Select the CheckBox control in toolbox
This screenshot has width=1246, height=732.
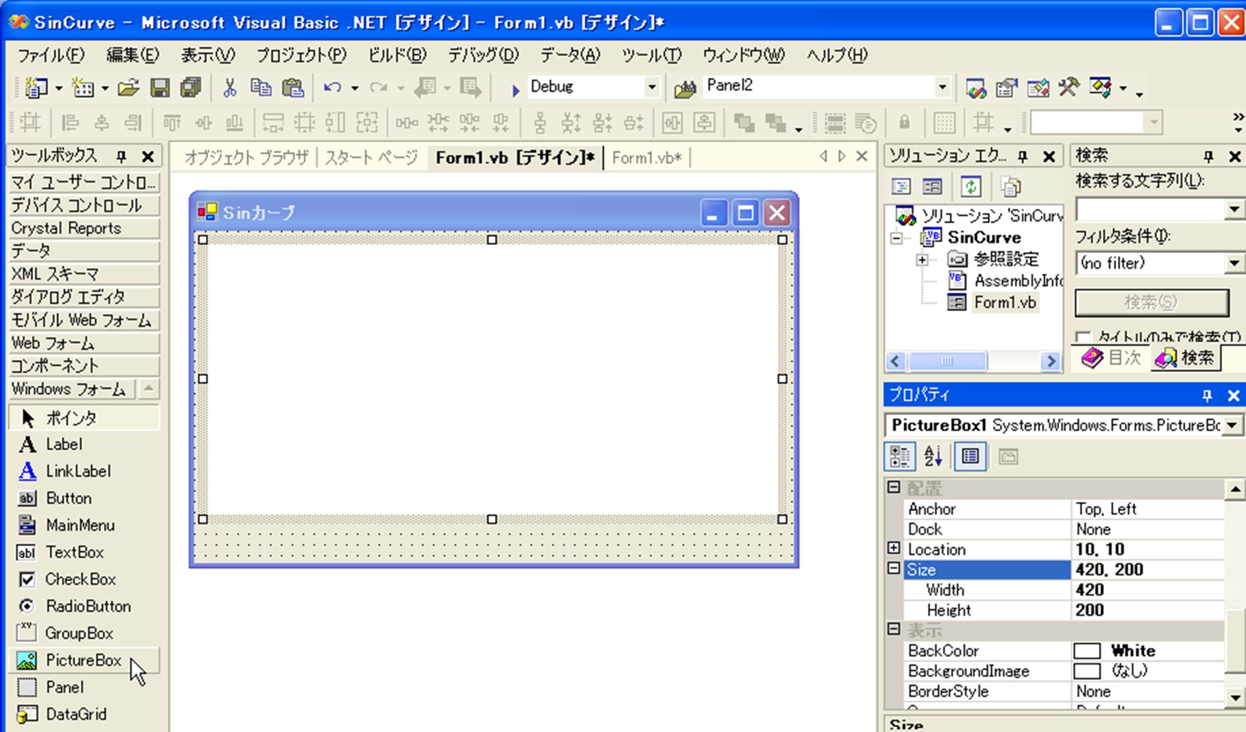80,579
